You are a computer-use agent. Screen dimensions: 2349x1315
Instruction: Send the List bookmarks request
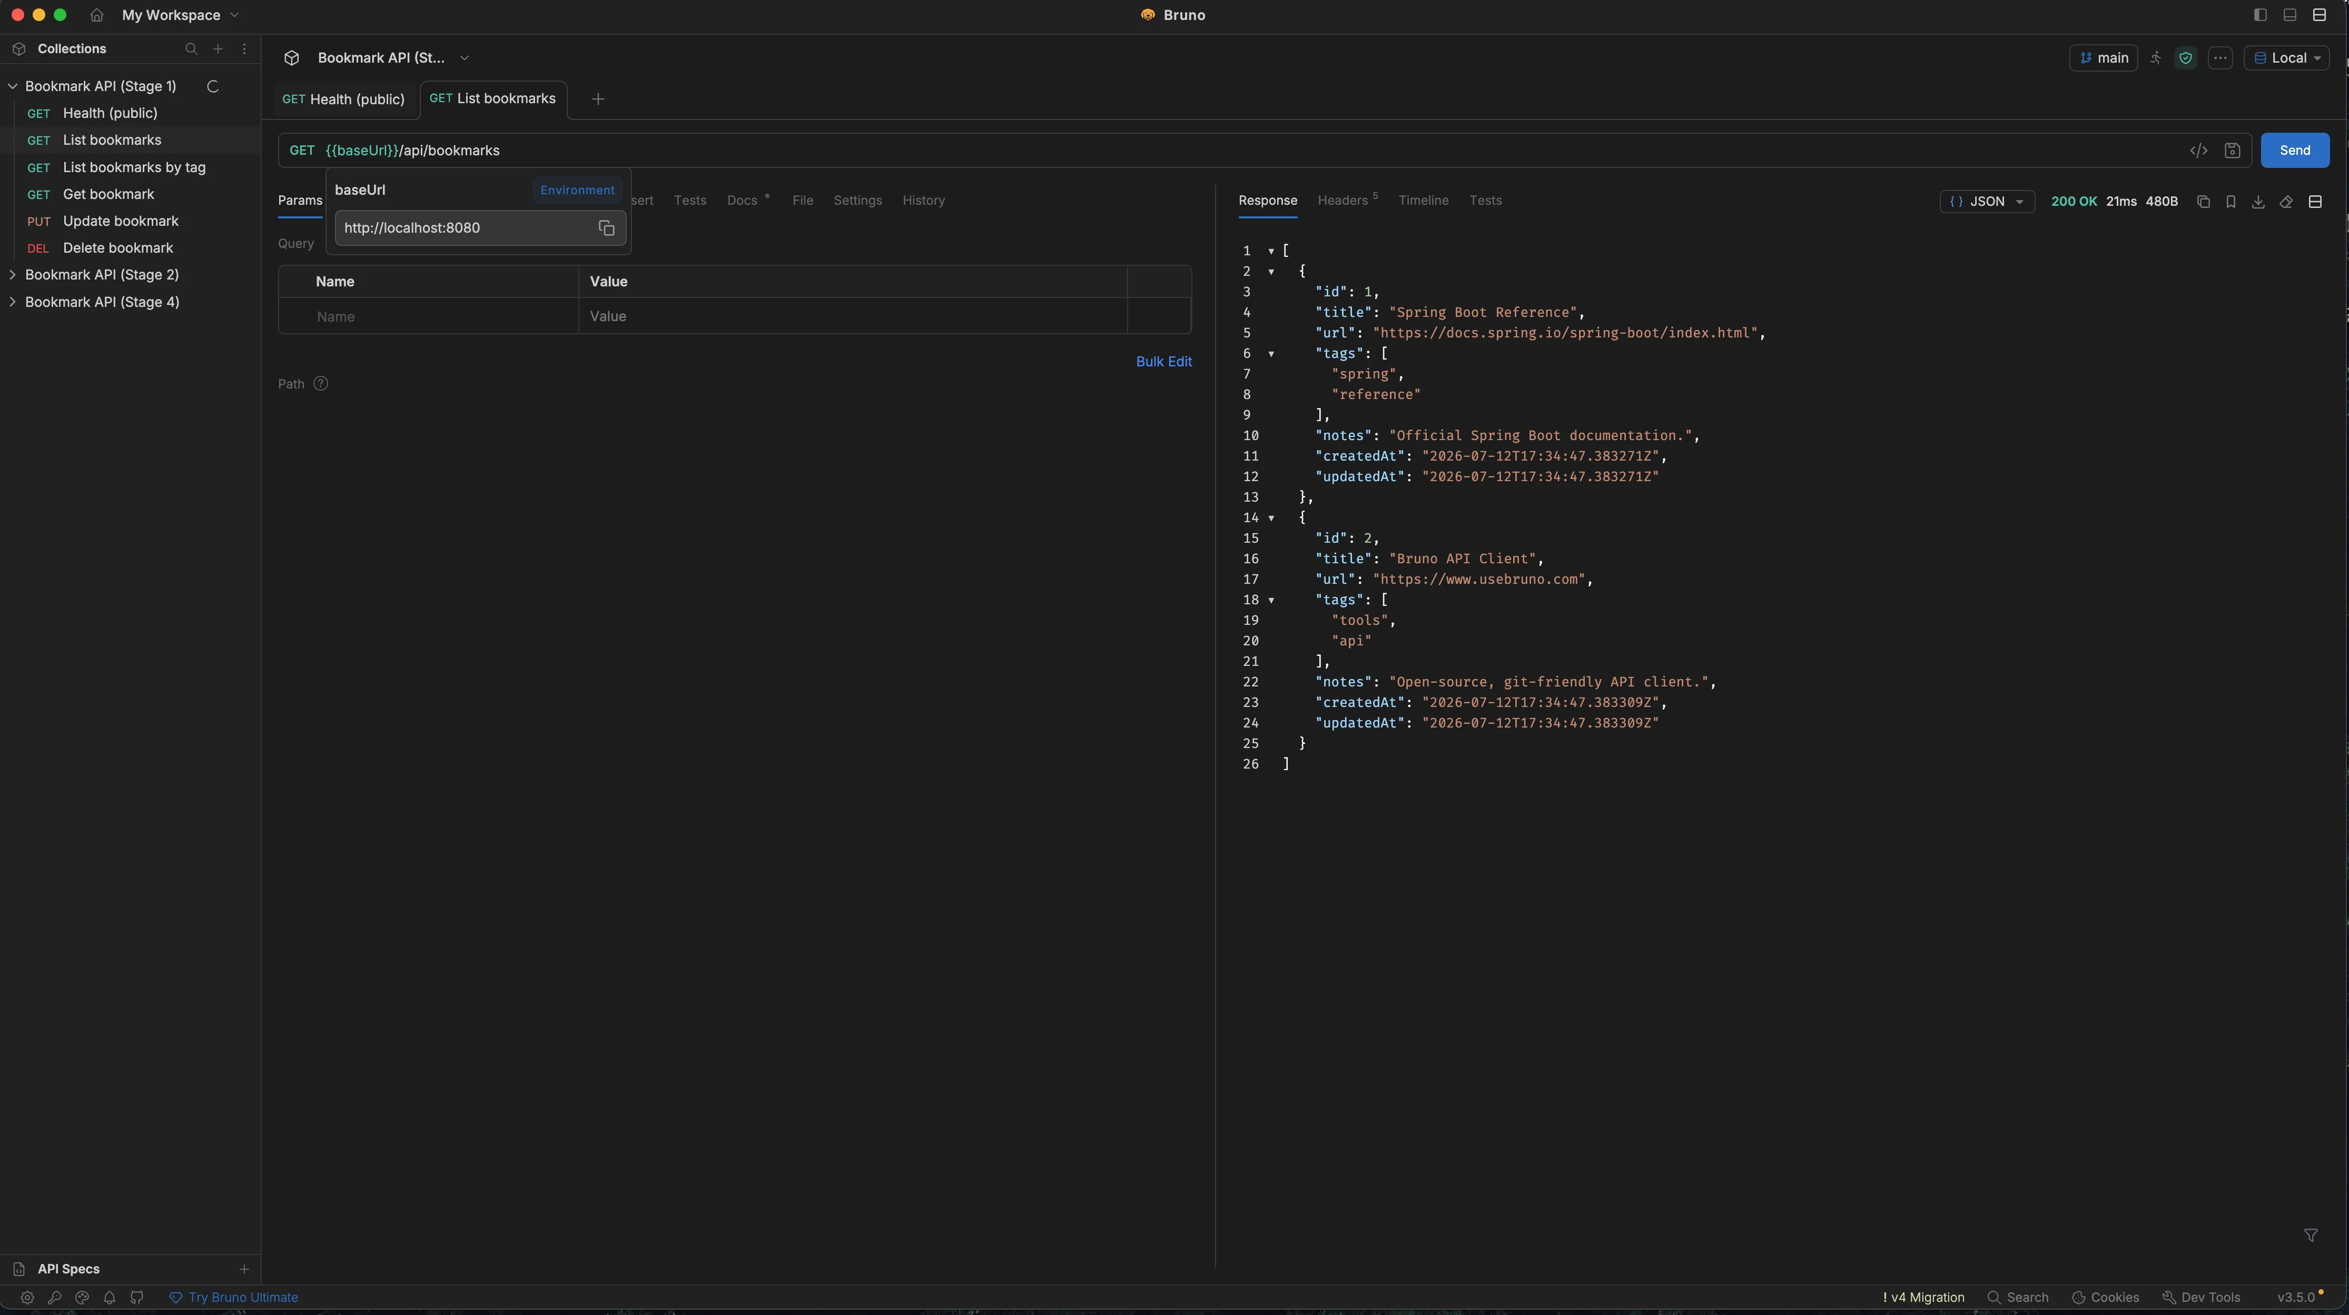[2294, 151]
